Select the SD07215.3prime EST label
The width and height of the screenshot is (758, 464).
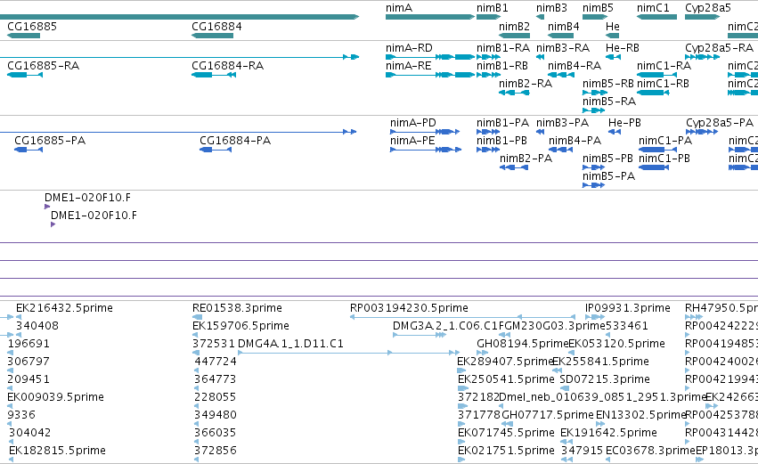(605, 379)
